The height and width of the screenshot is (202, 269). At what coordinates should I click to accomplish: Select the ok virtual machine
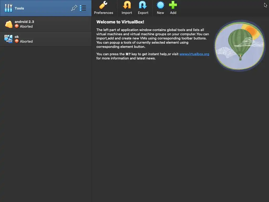46,39
